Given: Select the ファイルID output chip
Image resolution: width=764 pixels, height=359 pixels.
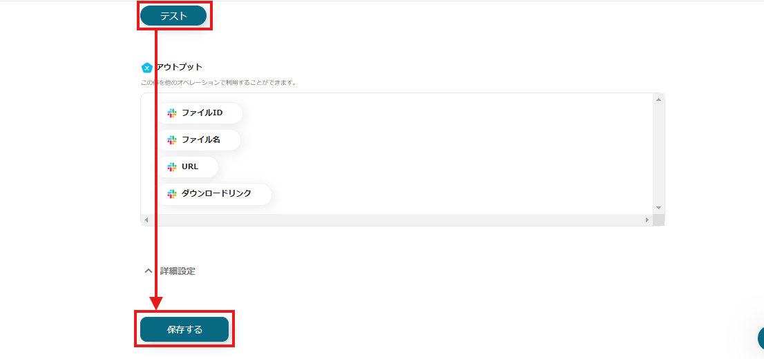Looking at the screenshot, I should coord(199,113).
